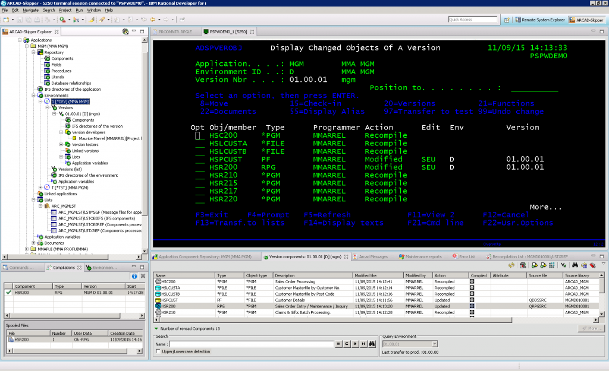This screenshot has width=609, height=371.
Task: Click the Open Perspective icon
Action: point(507,20)
